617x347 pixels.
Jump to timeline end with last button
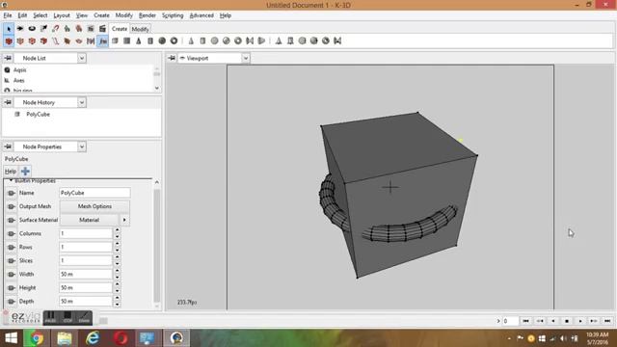tap(607, 321)
